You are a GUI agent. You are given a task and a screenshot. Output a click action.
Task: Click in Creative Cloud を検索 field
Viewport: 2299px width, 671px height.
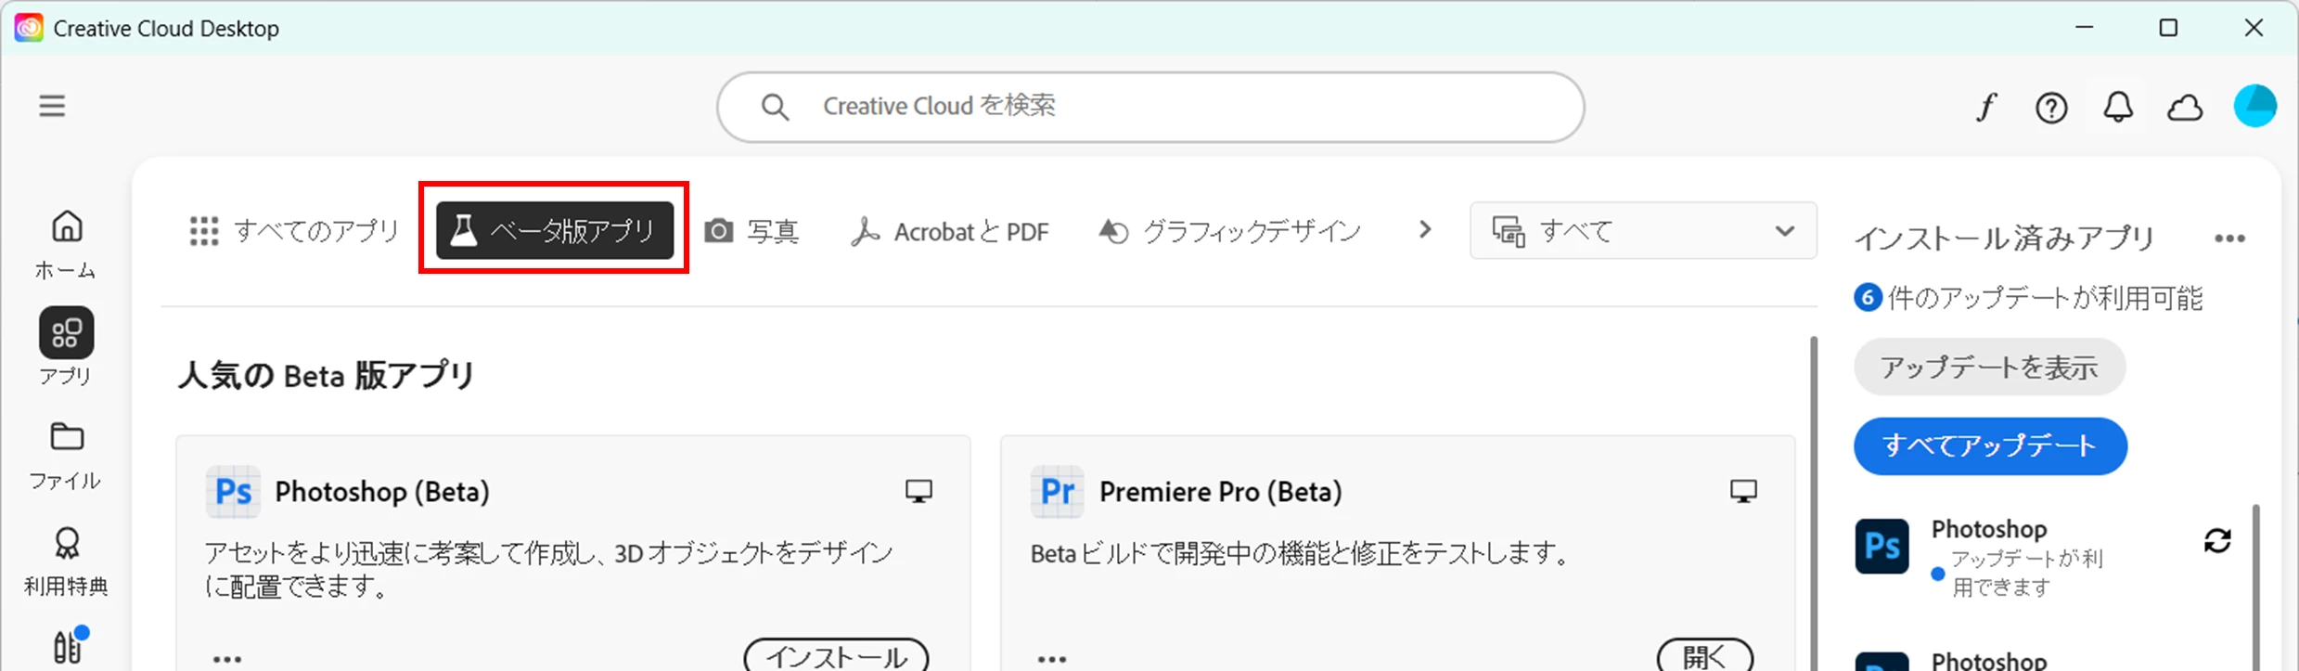click(x=1150, y=108)
